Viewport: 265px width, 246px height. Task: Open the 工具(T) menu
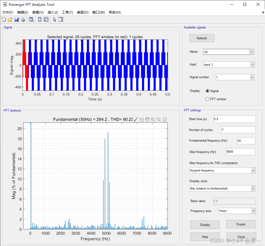click(x=67, y=12)
